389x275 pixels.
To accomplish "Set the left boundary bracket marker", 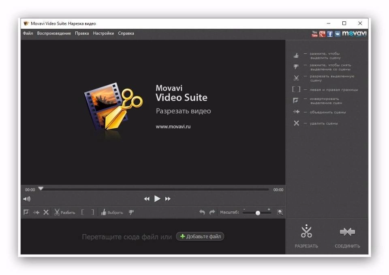I will pyautogui.click(x=83, y=212).
